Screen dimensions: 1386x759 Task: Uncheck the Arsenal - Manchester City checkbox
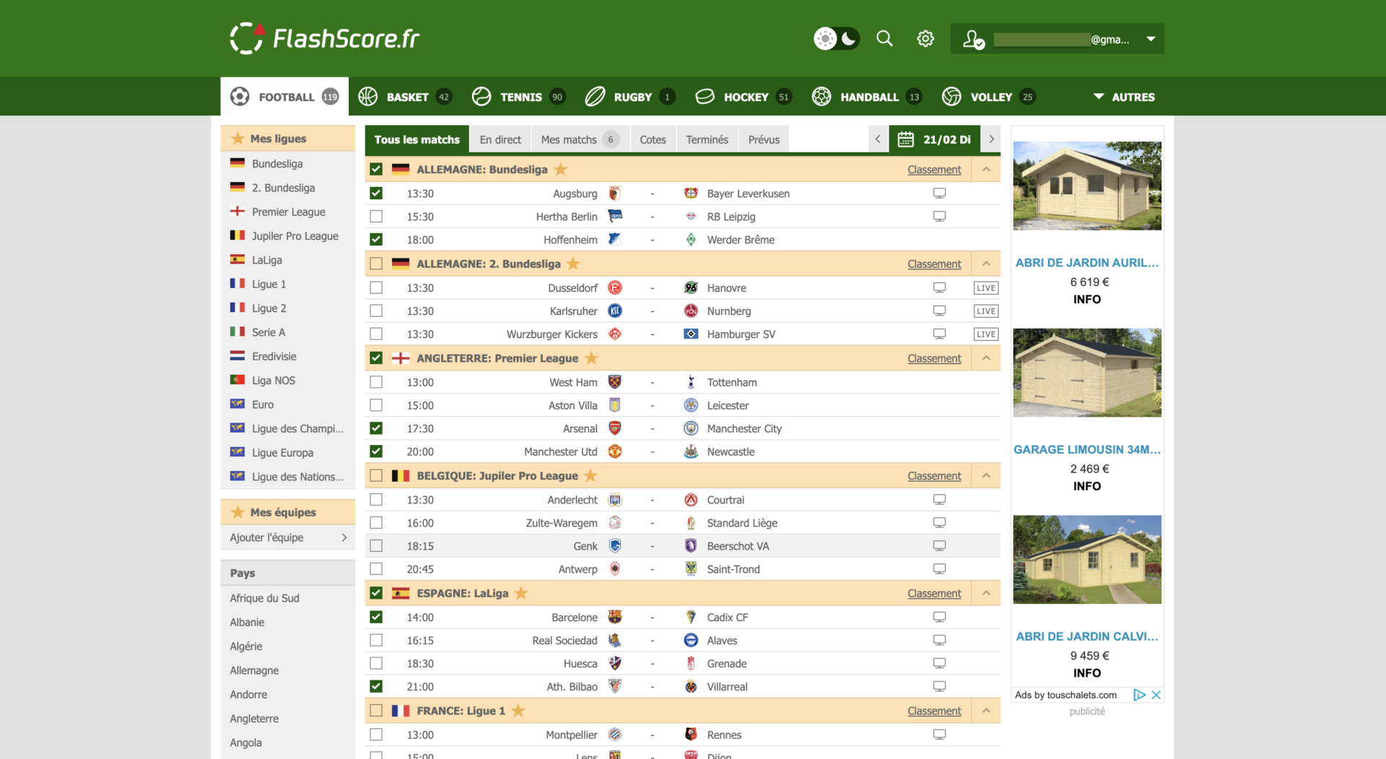376,428
